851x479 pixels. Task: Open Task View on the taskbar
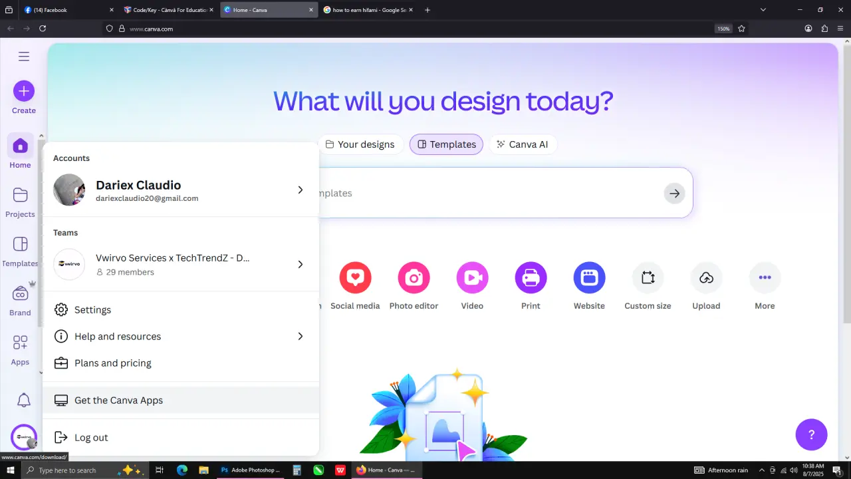point(160,470)
